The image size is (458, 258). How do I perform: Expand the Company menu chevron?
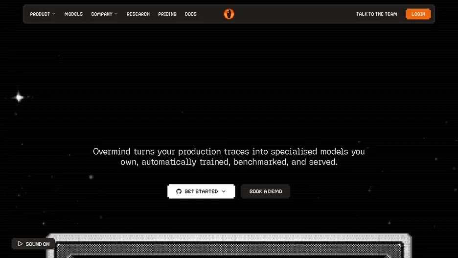click(x=116, y=14)
